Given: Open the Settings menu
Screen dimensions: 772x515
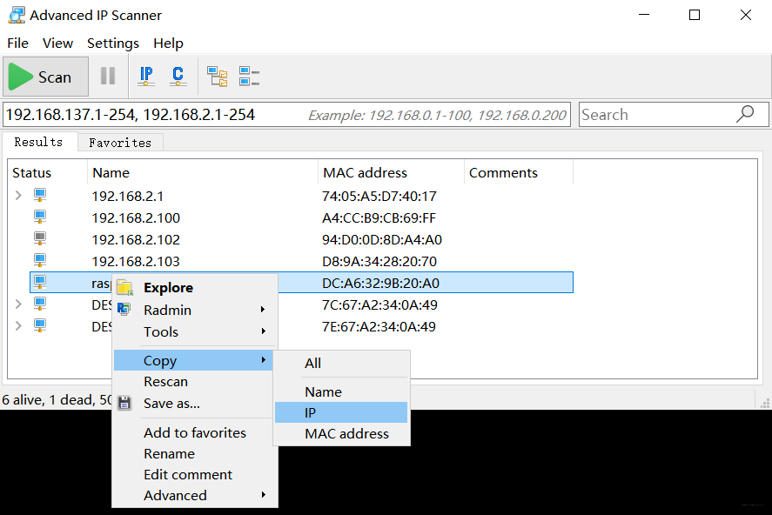Looking at the screenshot, I should [x=113, y=43].
